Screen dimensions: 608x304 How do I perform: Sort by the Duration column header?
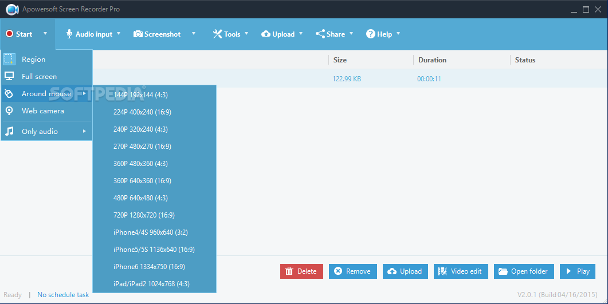432,60
